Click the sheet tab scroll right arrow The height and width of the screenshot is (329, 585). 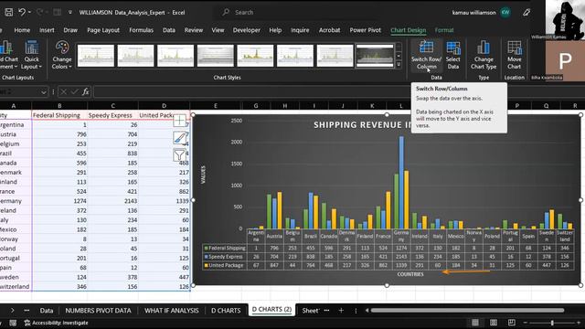[x=12, y=311]
